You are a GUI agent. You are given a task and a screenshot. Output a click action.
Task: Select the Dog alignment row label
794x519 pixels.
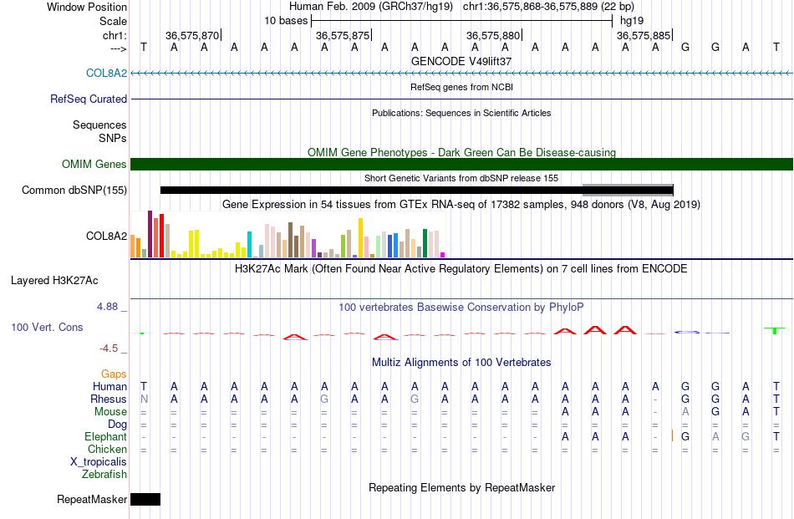point(117,425)
